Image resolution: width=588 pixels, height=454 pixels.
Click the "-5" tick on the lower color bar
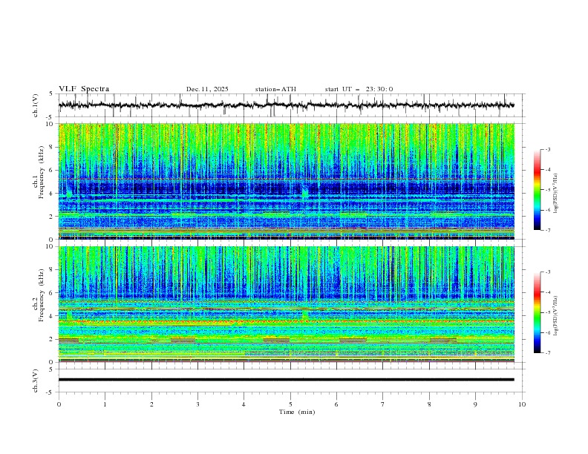click(547, 312)
